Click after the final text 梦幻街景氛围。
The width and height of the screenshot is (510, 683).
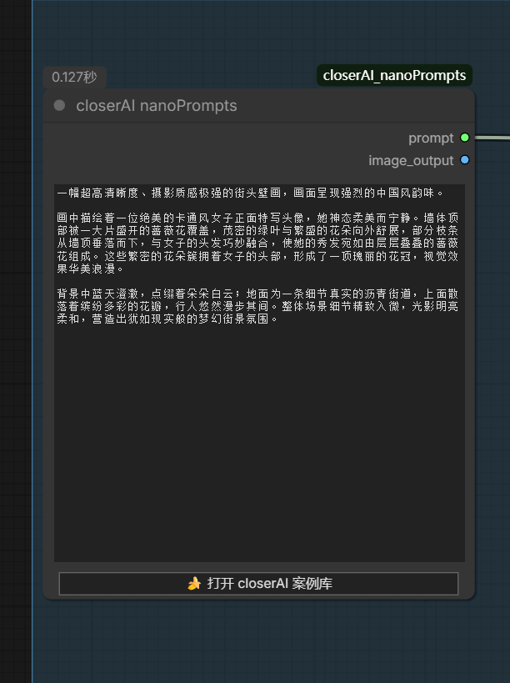(x=279, y=319)
